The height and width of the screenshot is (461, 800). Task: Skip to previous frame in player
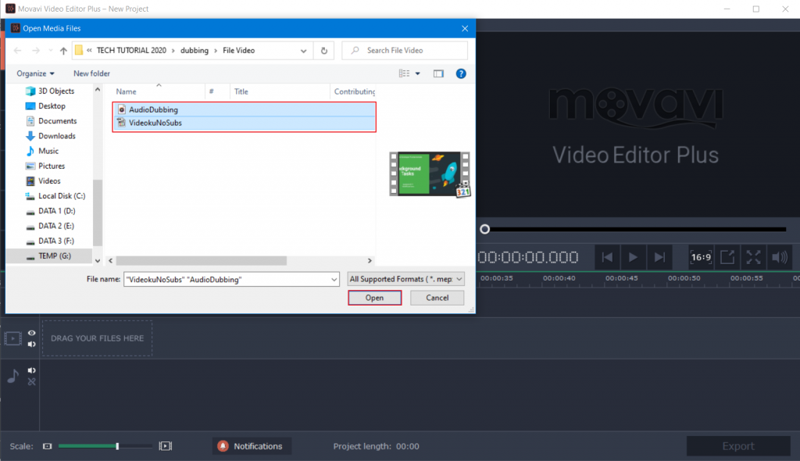click(x=607, y=257)
